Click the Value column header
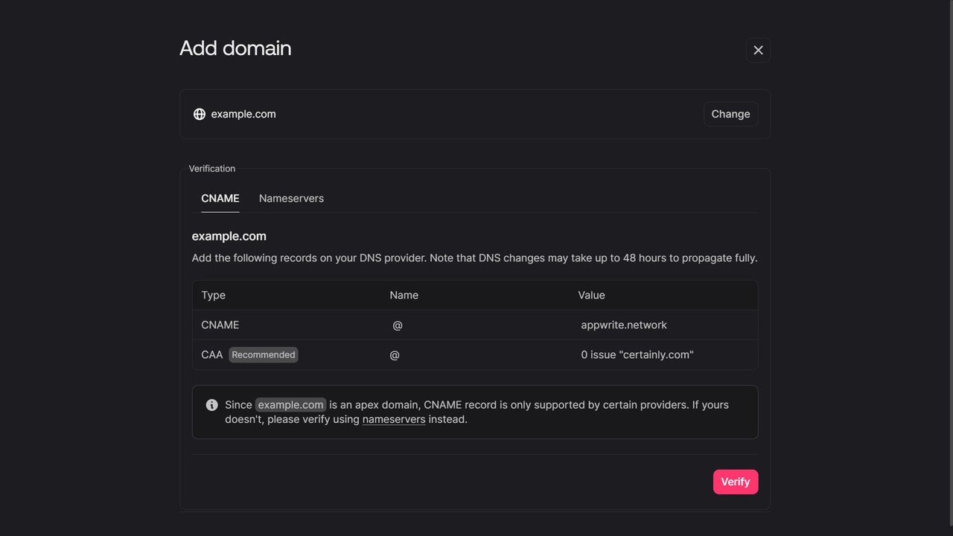Viewport: 953px width, 536px height. click(x=591, y=295)
